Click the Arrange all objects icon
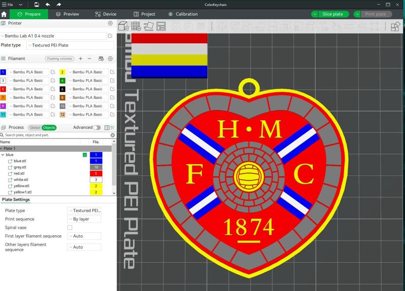 [x=161, y=26]
